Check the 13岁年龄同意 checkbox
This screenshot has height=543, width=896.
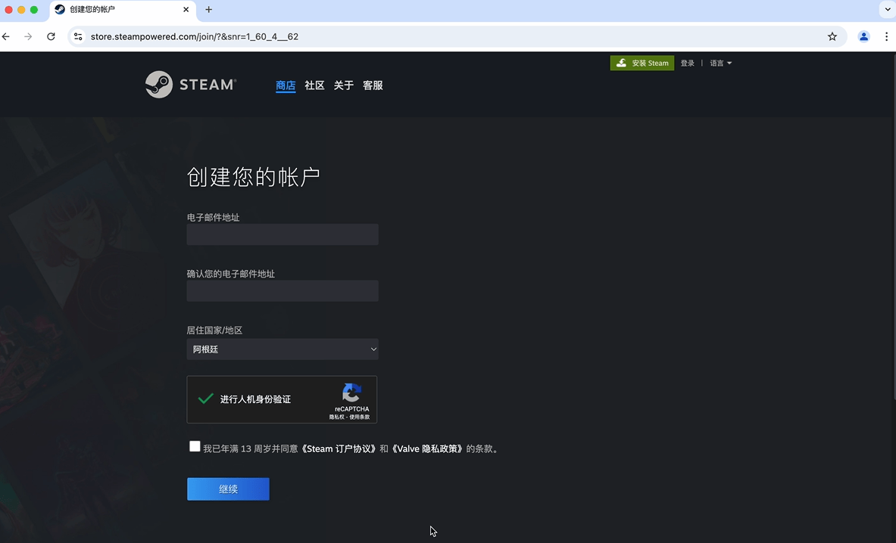click(x=195, y=446)
